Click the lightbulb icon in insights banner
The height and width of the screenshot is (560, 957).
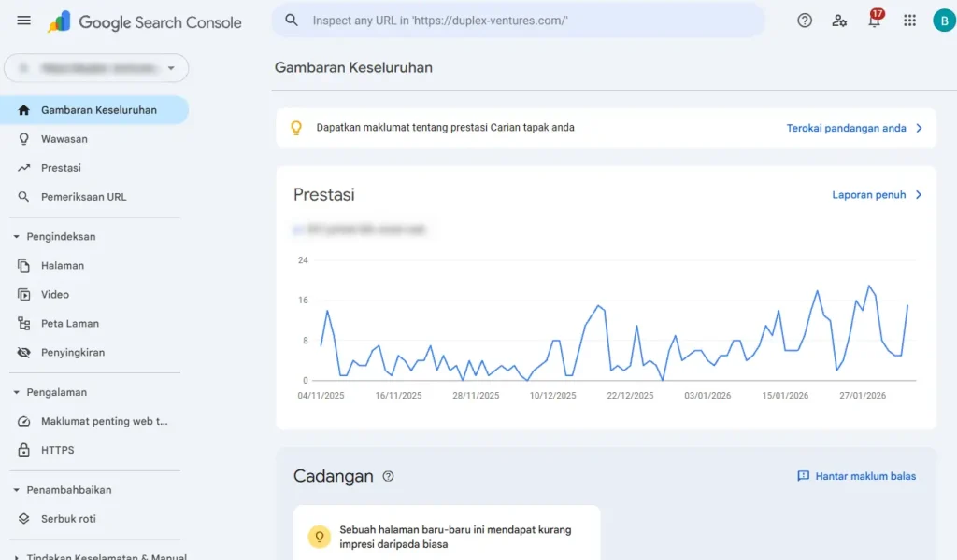click(296, 128)
